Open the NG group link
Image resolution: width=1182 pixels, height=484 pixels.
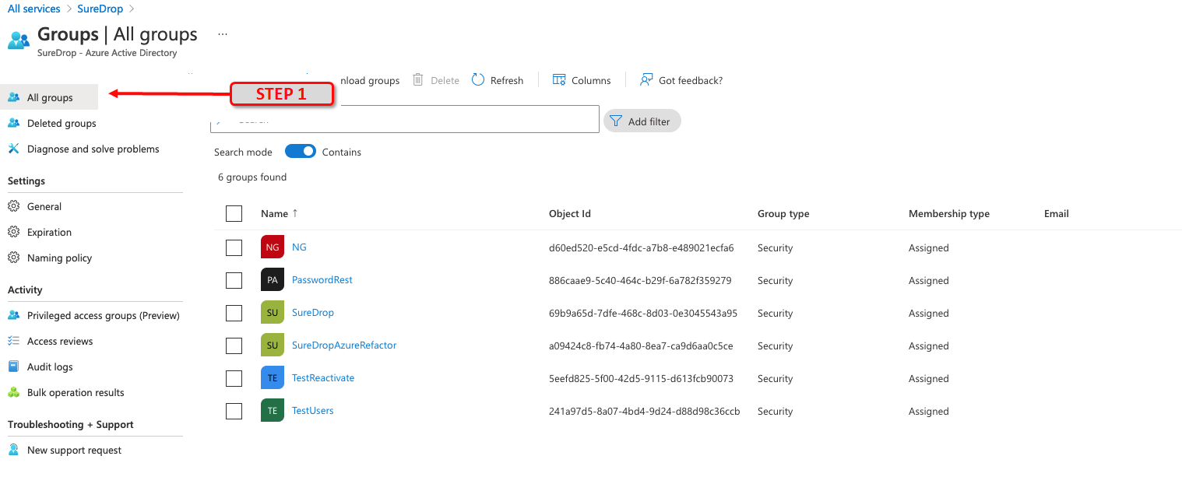(299, 247)
